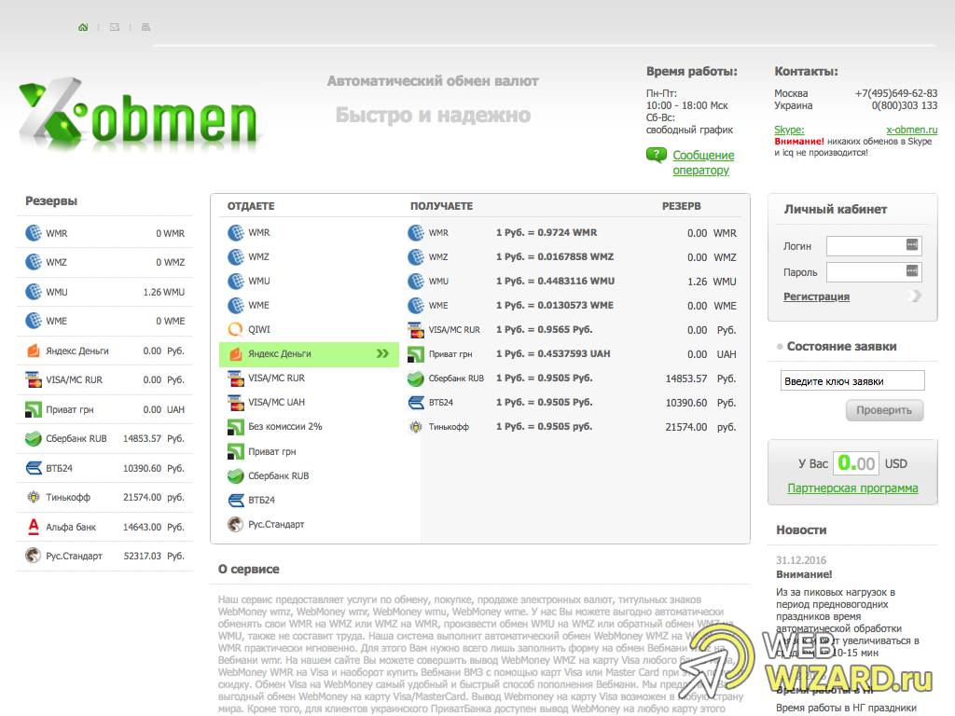Open the Партнерская программа link
Viewport: 955px width, 716px height.
(x=852, y=488)
